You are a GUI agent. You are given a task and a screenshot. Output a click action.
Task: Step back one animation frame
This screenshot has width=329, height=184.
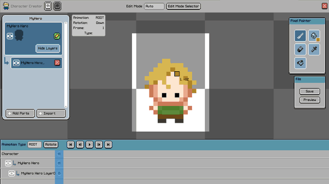point(80,145)
